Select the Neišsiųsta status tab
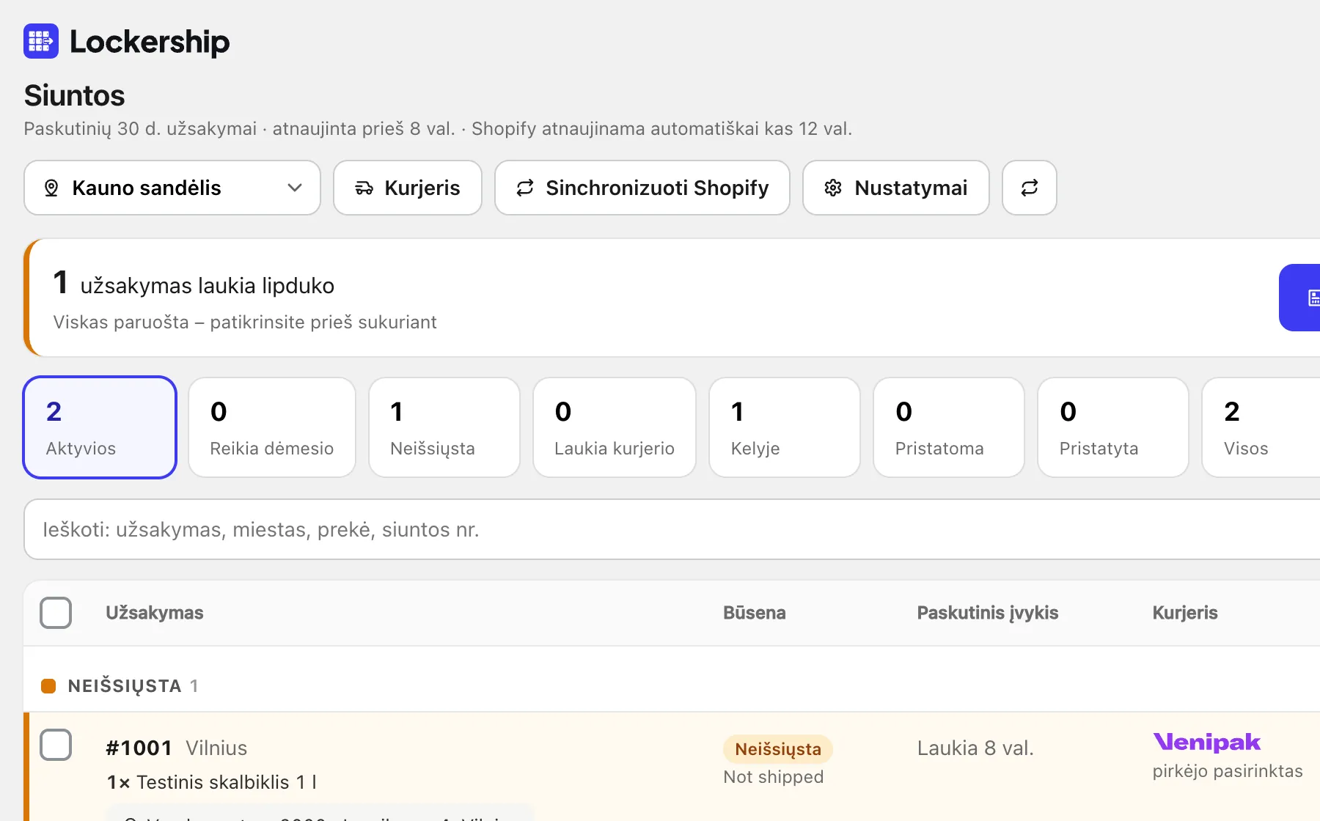The height and width of the screenshot is (821, 1320). tap(444, 427)
